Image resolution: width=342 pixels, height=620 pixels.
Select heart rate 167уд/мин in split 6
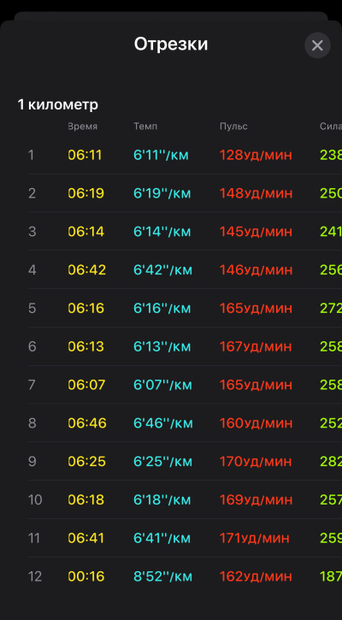[x=256, y=347]
